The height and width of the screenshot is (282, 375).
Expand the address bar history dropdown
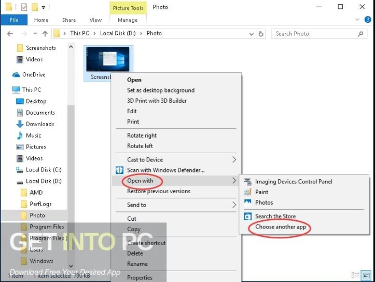click(252, 34)
